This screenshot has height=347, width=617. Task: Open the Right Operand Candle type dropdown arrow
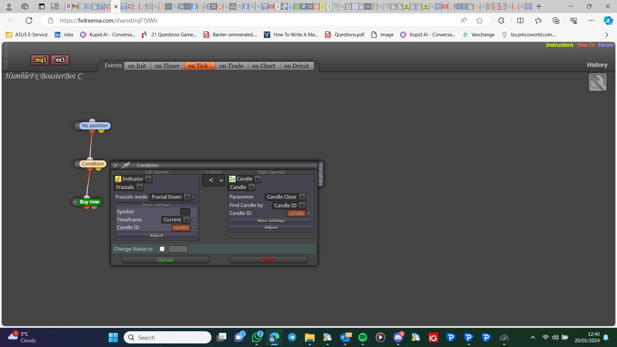tap(257, 179)
